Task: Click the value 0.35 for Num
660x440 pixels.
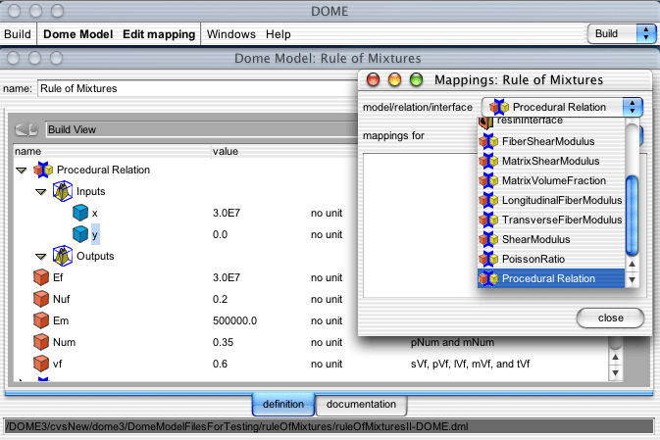Action: pyautogui.click(x=223, y=342)
